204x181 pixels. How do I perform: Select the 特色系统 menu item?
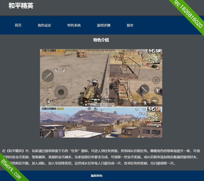(74, 25)
